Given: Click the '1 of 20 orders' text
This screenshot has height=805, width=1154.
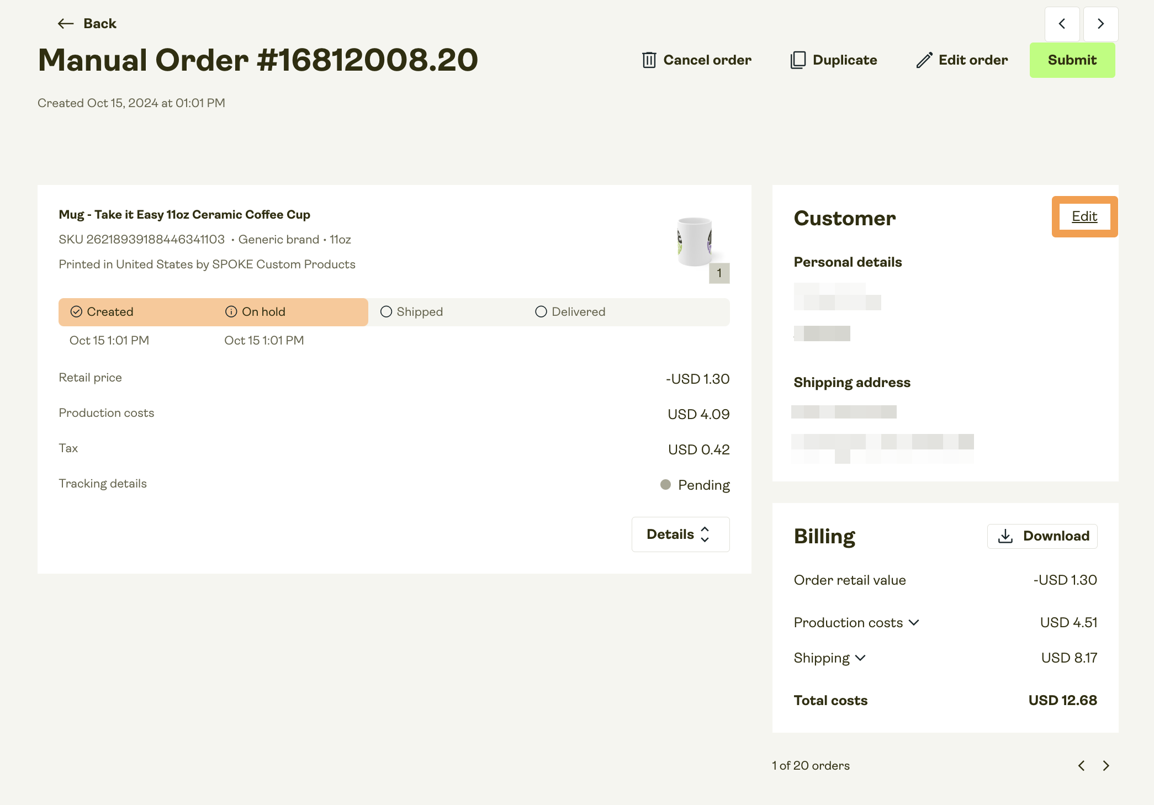Looking at the screenshot, I should point(811,766).
